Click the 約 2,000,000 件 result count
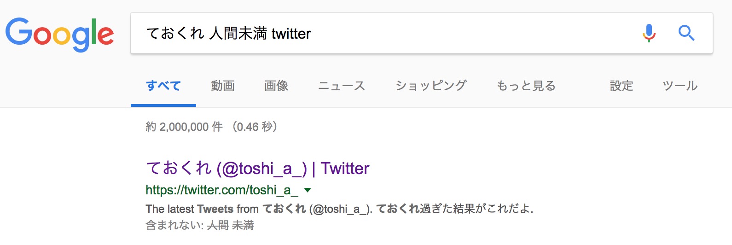 pos(184,127)
